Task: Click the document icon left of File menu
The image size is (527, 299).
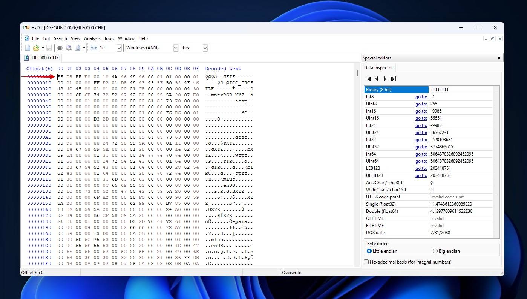Action: click(27, 38)
